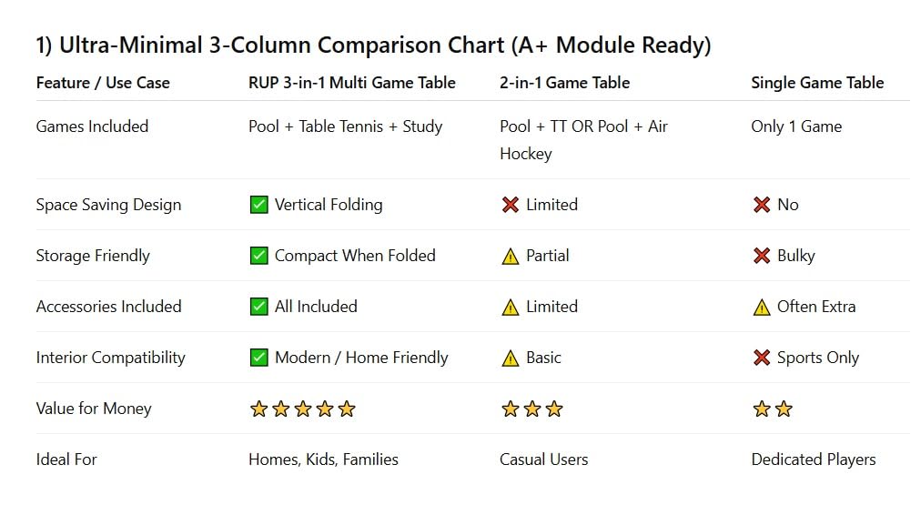Click the "Homes, Kids, Families" cell text
Screen dimensions: 921x525
(323, 459)
